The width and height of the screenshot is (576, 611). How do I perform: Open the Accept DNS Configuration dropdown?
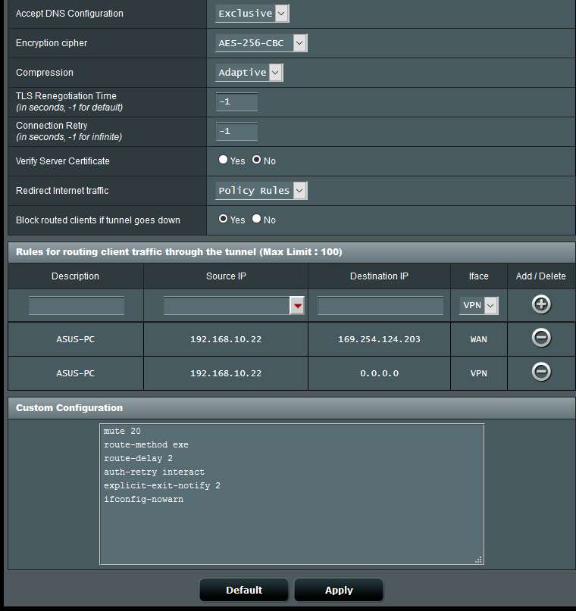pyautogui.click(x=252, y=14)
